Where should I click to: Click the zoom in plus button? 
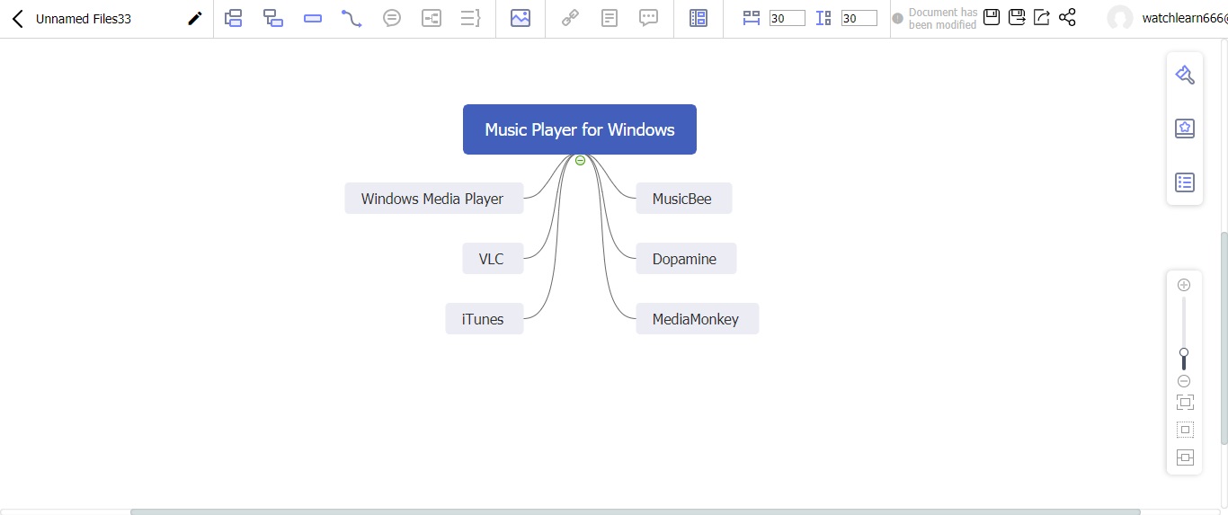[x=1184, y=285]
